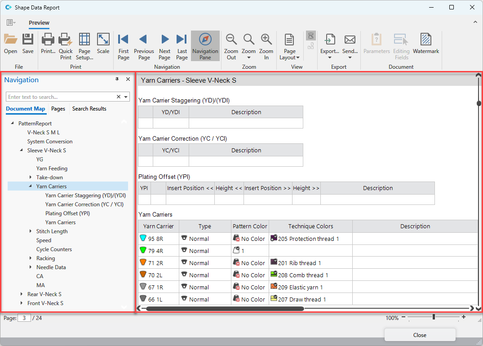Collapse the ribbon with top-right chevron
The width and height of the screenshot is (483, 346).
[x=475, y=22]
